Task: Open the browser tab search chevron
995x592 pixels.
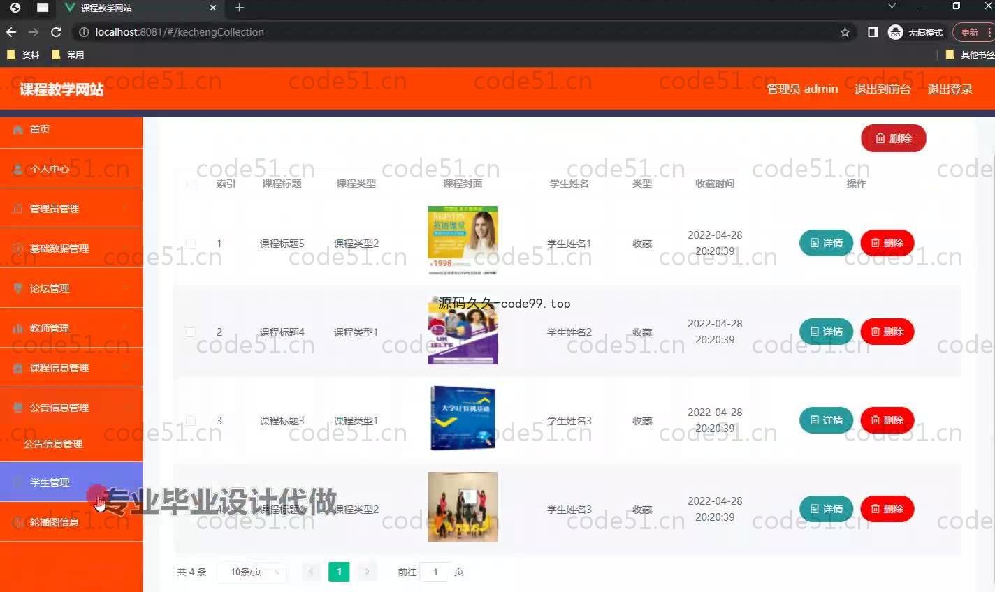Action: [x=892, y=6]
